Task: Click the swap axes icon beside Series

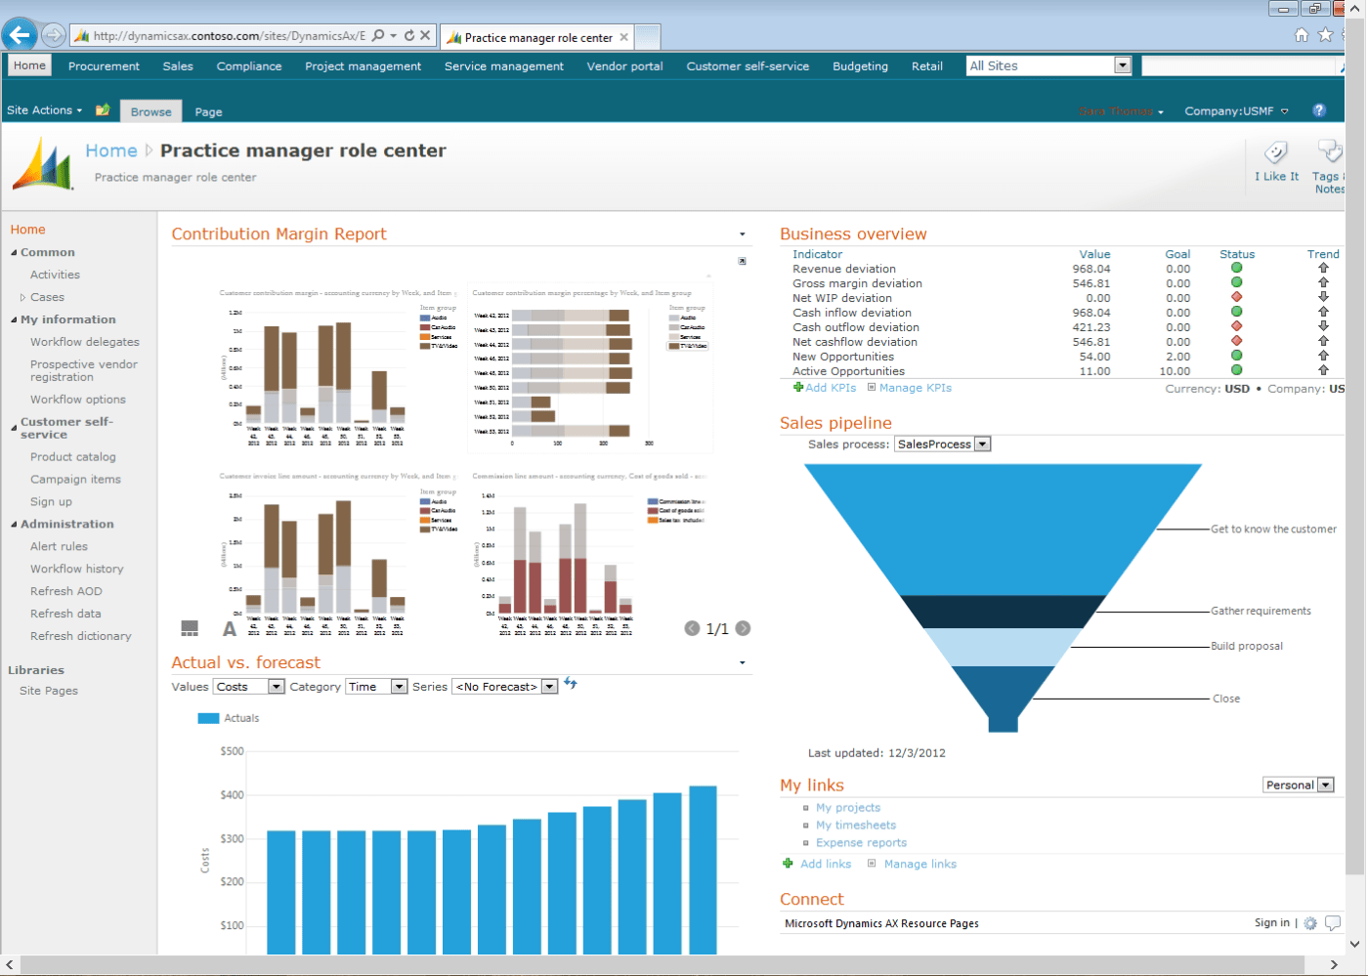Action: coord(571,684)
